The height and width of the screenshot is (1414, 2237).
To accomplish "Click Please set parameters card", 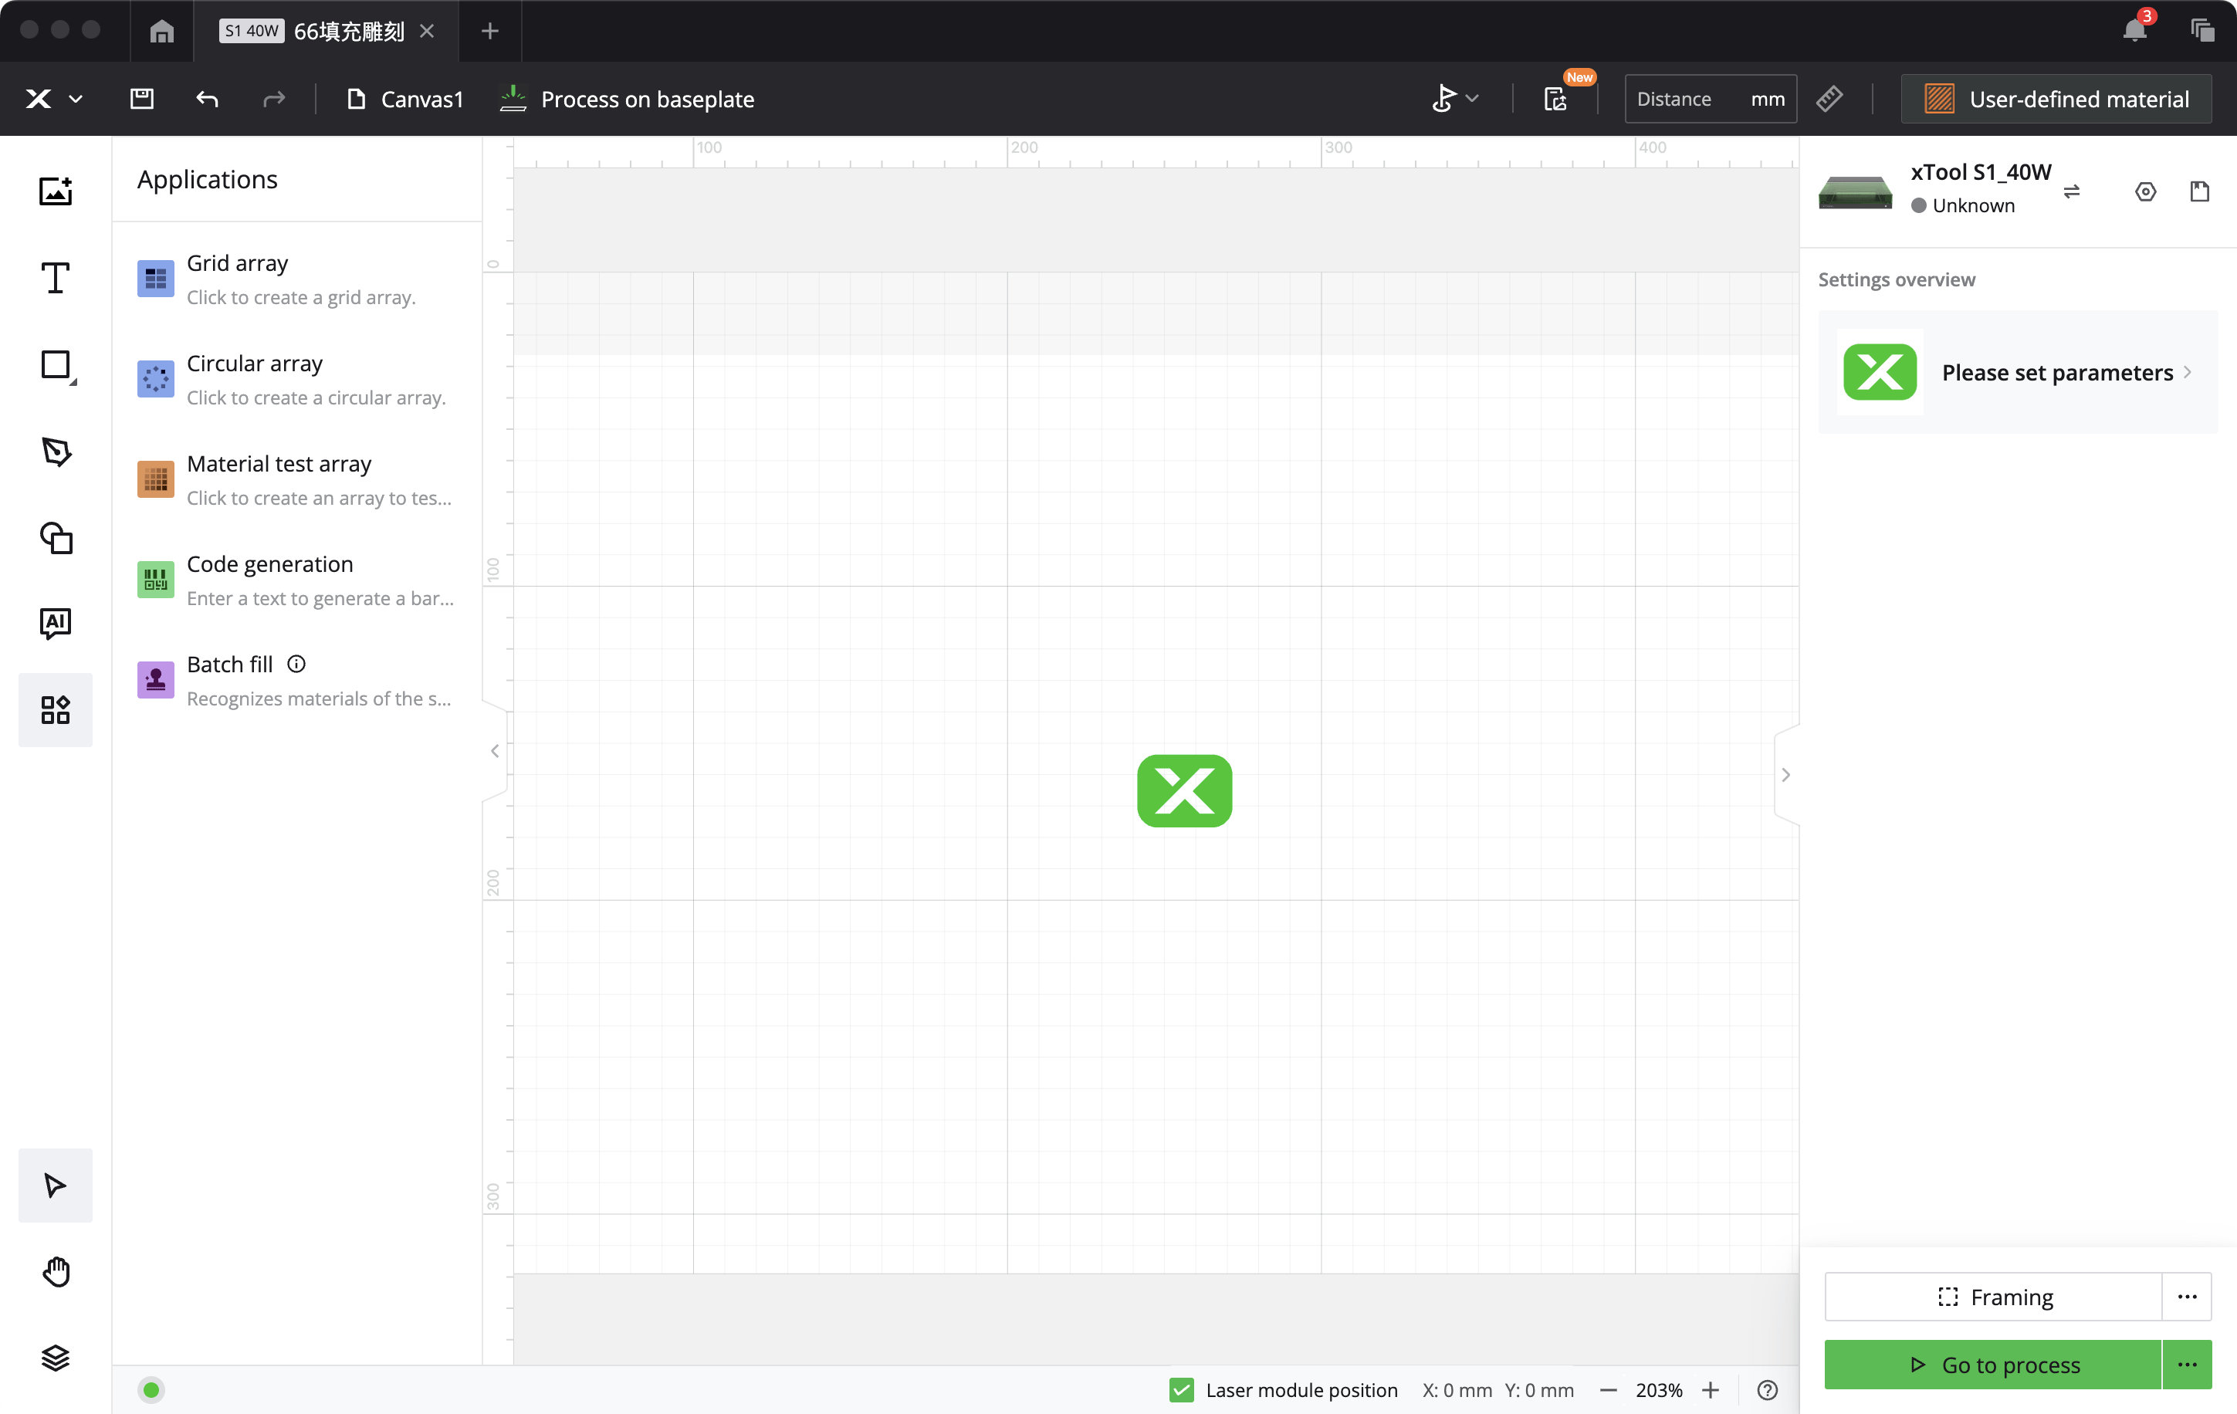I will click(2017, 371).
